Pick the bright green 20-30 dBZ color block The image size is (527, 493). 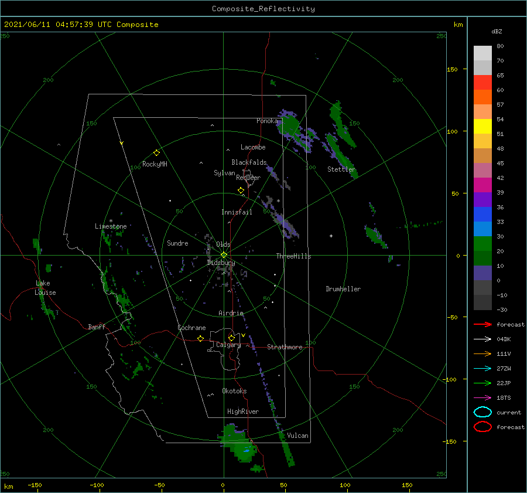(482, 244)
